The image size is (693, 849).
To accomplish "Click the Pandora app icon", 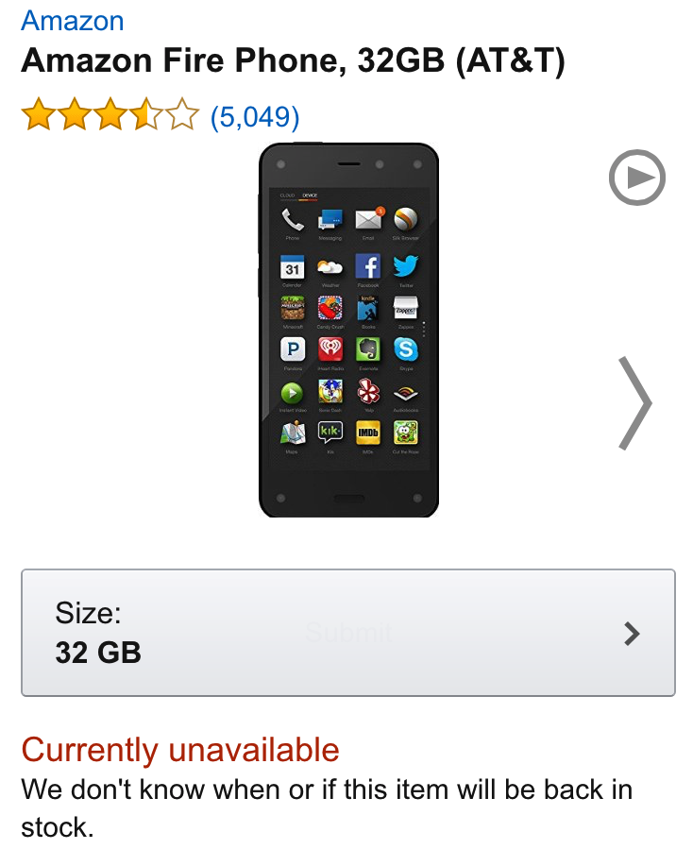I will coord(293,349).
